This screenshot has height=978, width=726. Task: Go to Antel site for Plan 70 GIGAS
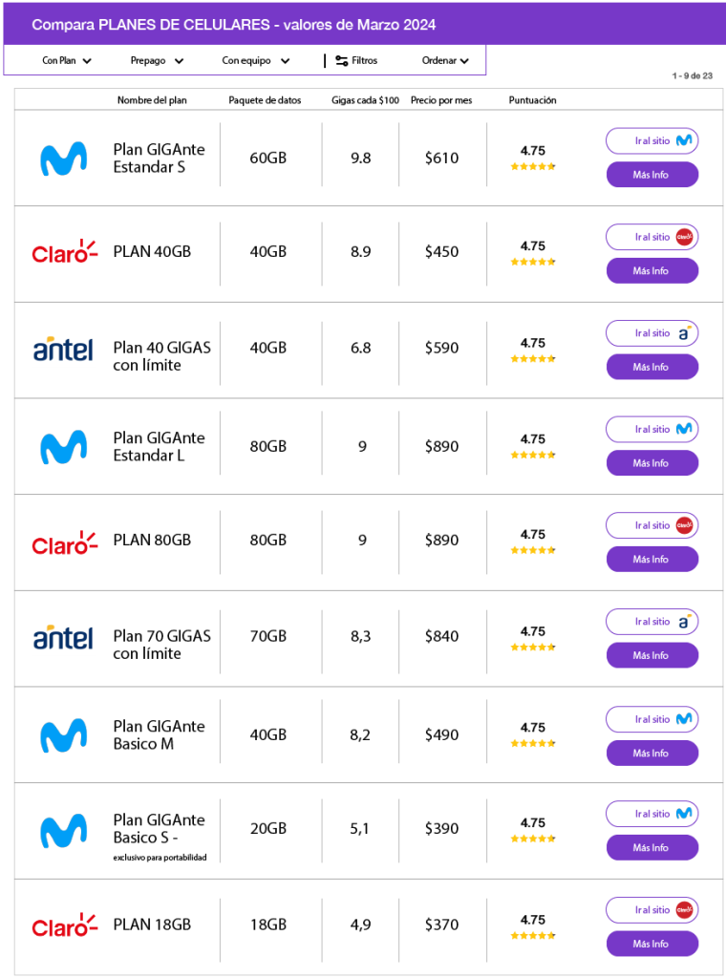[651, 622]
